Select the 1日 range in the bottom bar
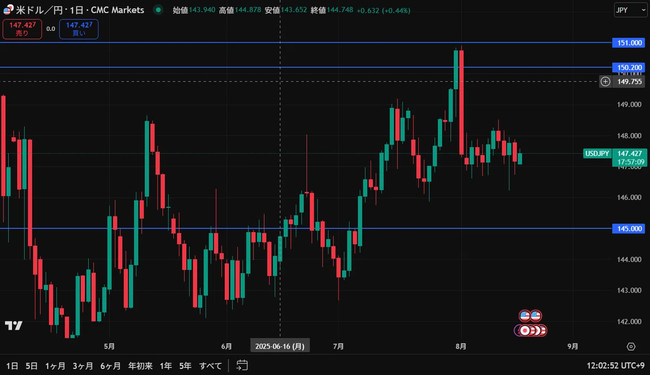This screenshot has width=650, height=375. (11, 366)
